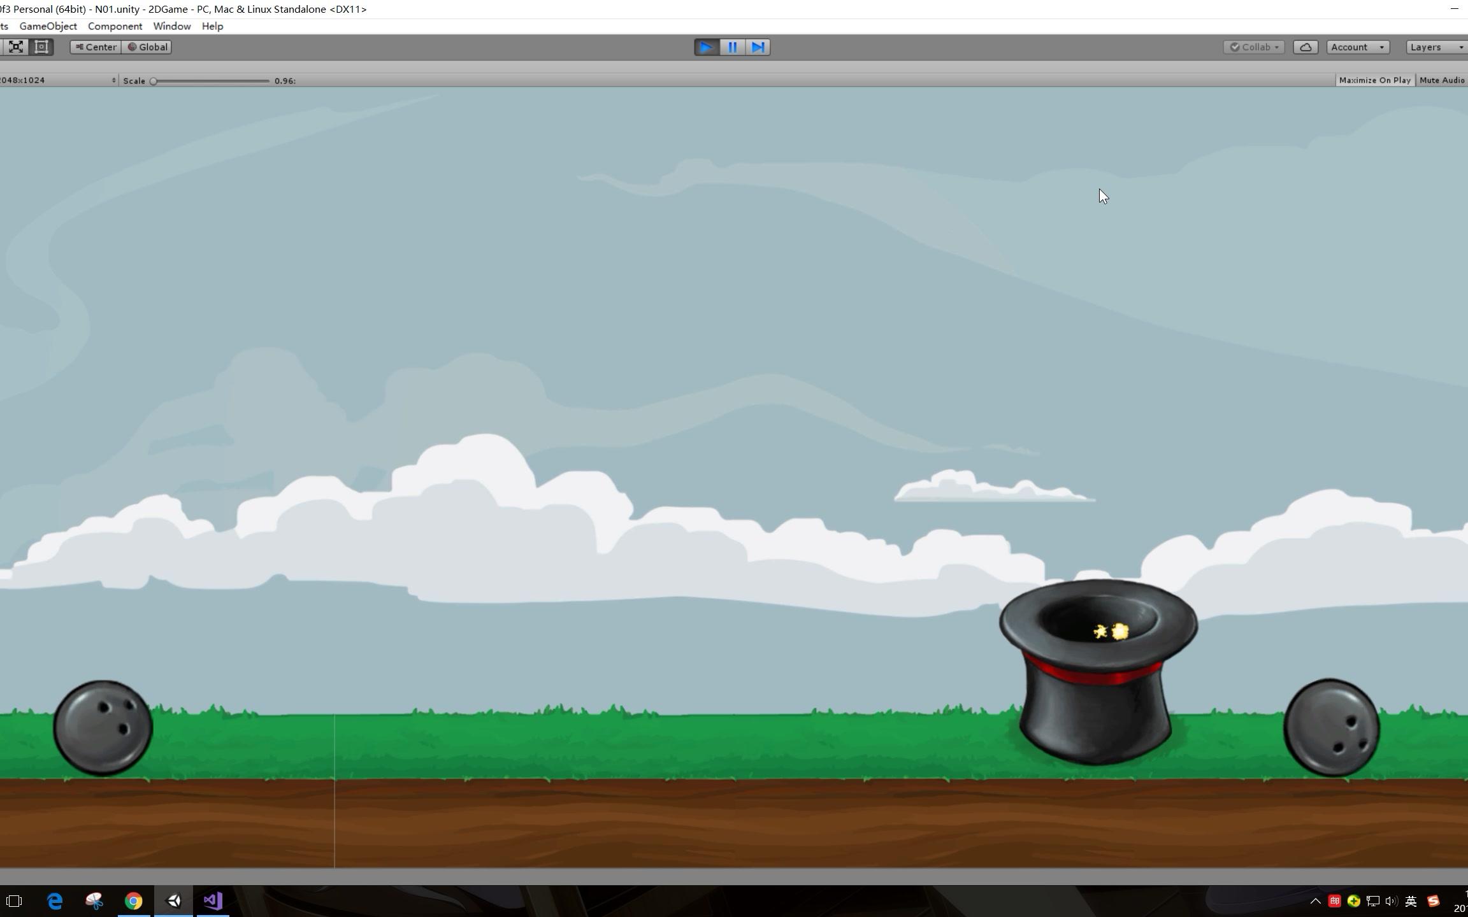Toggle pivot mode Center button

[x=96, y=47]
